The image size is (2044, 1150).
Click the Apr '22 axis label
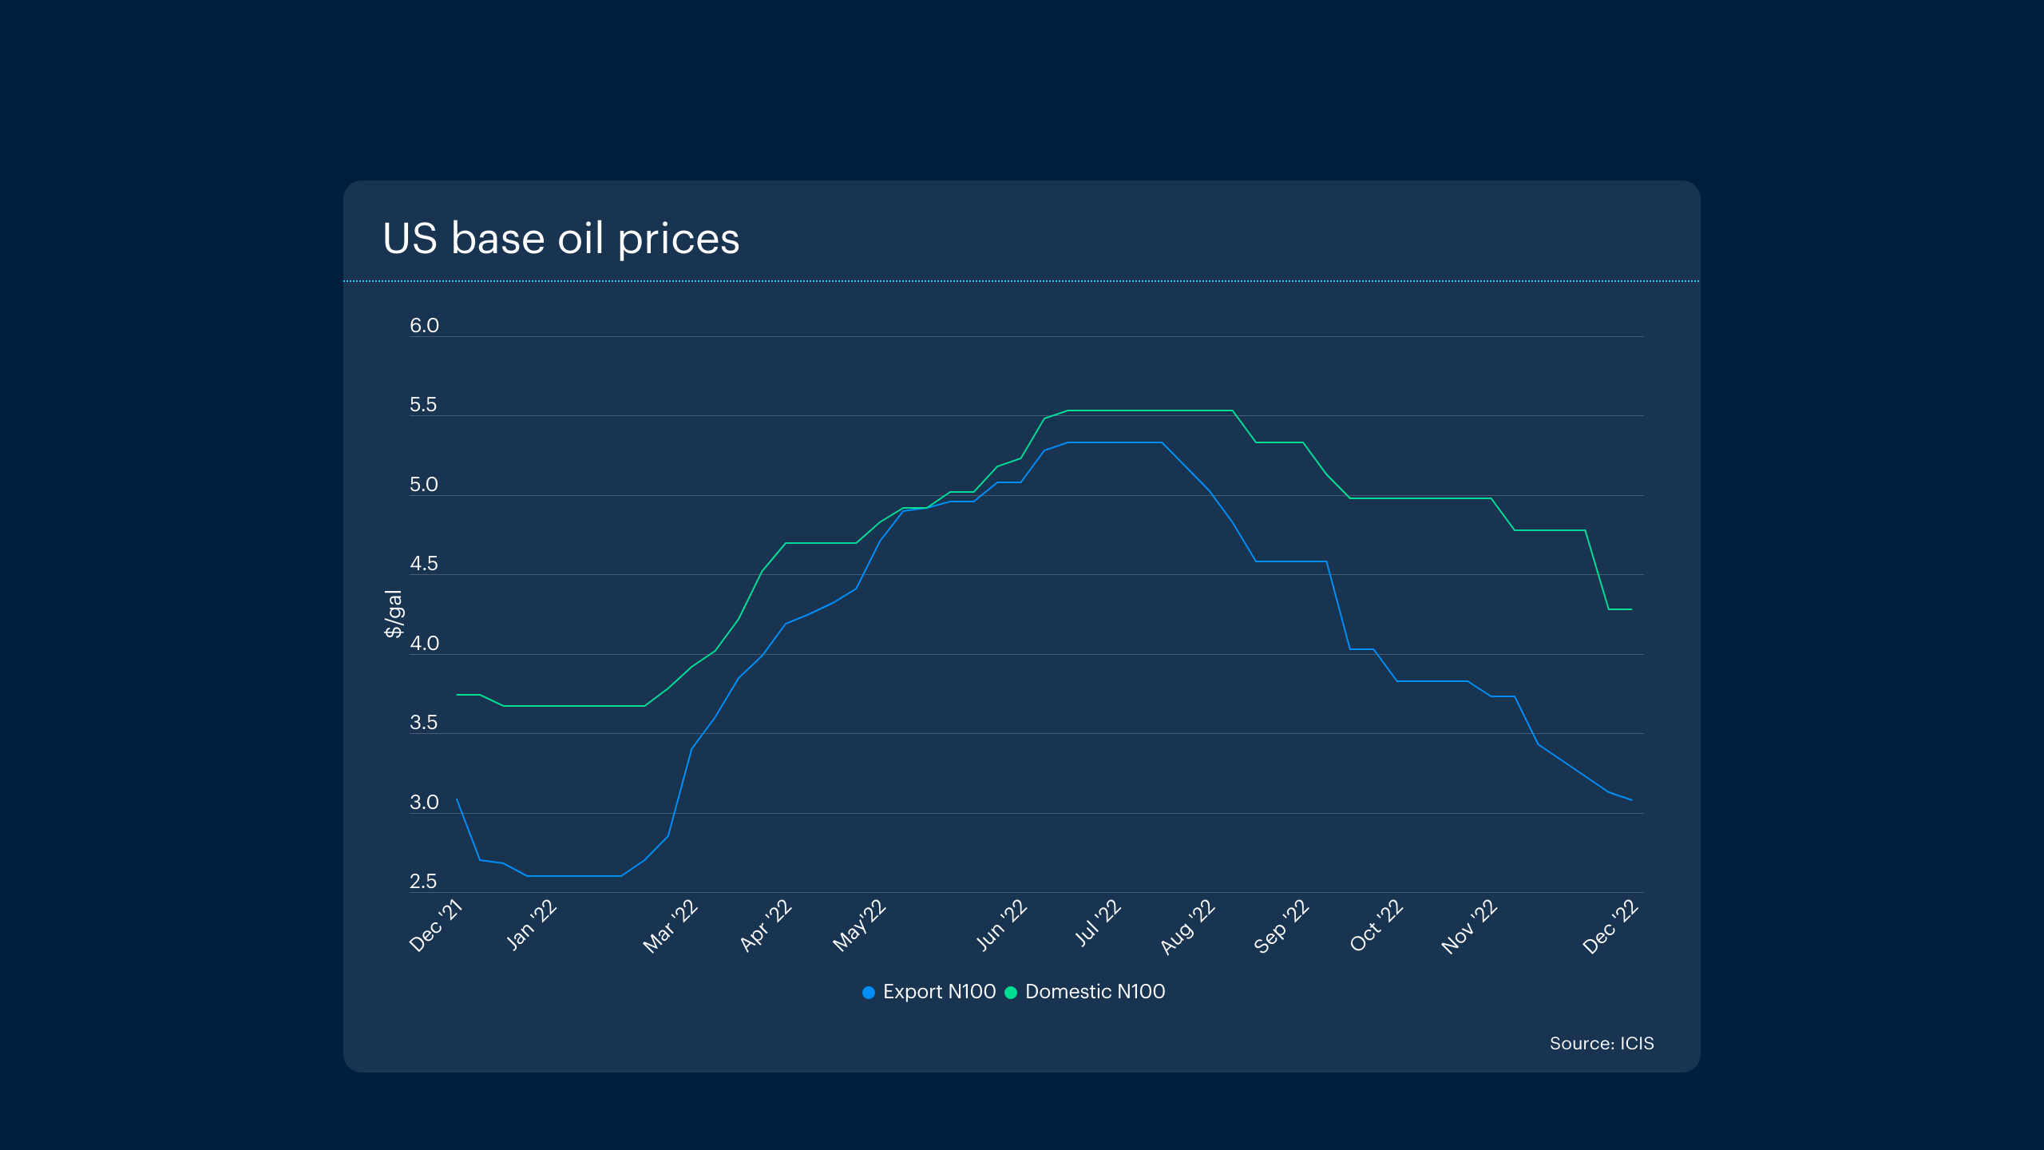(766, 926)
